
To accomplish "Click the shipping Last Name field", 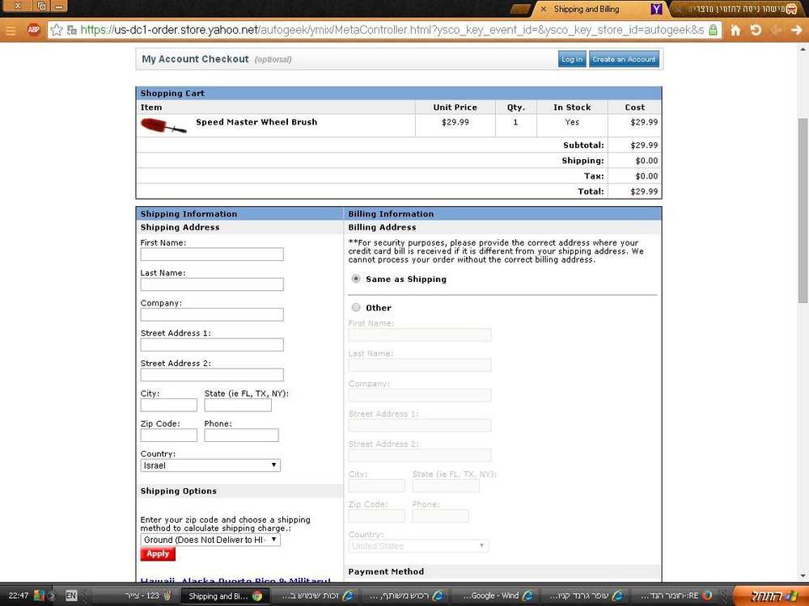I will pos(211,284).
